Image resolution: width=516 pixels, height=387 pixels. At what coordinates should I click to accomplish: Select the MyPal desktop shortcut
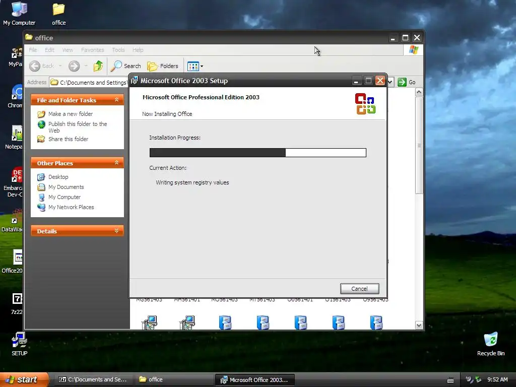(x=16, y=56)
